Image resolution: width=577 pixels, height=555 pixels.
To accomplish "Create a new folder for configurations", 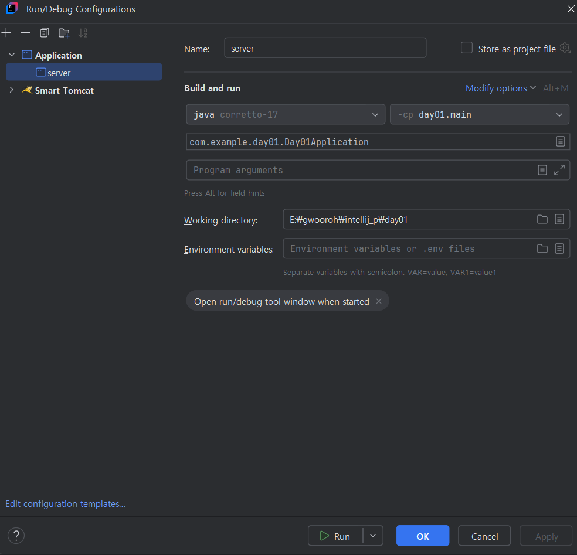I will click(64, 33).
